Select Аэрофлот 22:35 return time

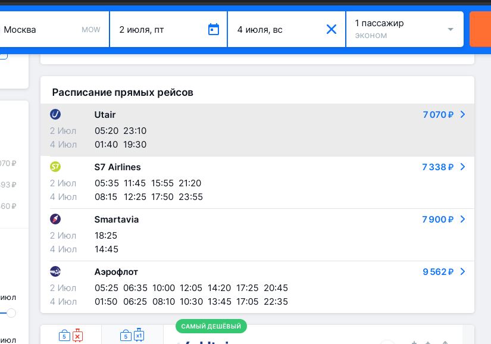pyautogui.click(x=276, y=301)
